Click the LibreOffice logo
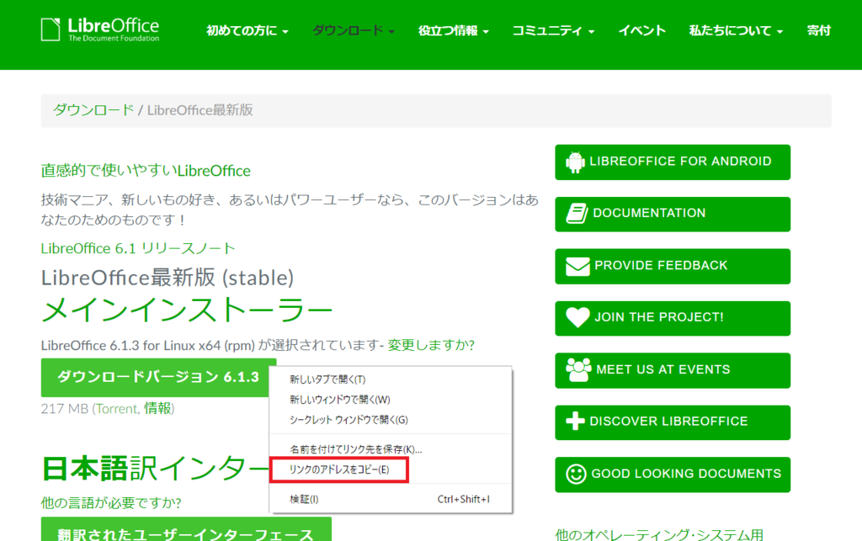 tap(100, 29)
